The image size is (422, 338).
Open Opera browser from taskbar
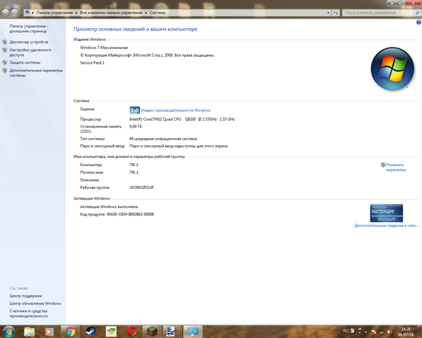pos(131,332)
